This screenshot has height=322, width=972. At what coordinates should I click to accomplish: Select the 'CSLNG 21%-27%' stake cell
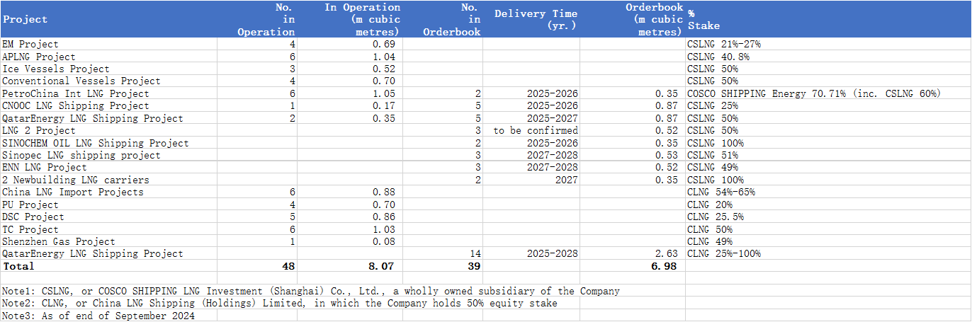tap(827, 44)
